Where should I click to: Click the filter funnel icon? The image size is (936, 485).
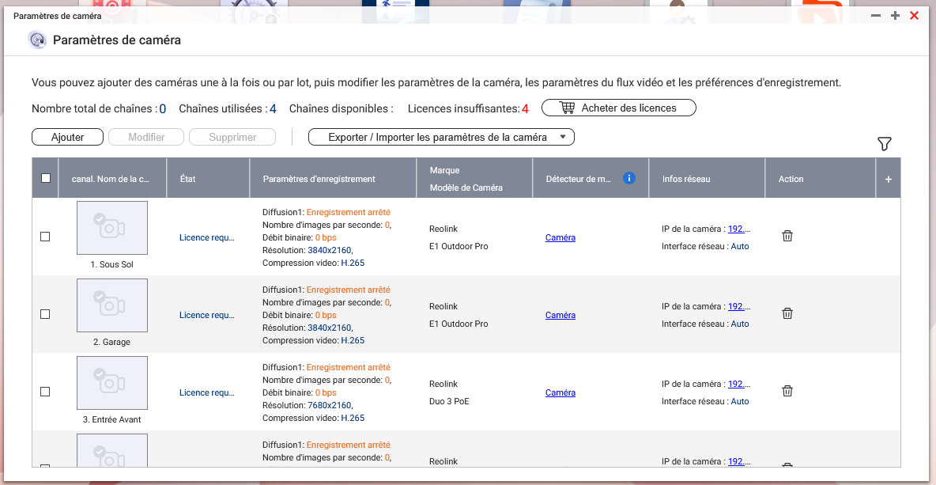click(885, 143)
